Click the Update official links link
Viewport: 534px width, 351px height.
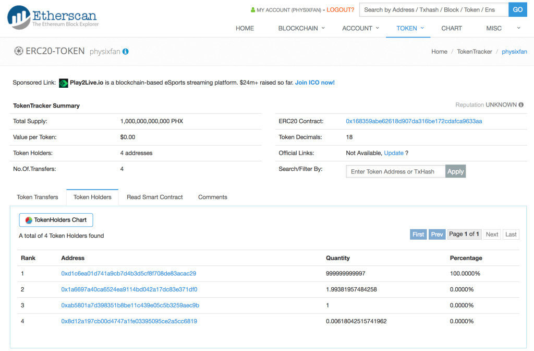394,153
